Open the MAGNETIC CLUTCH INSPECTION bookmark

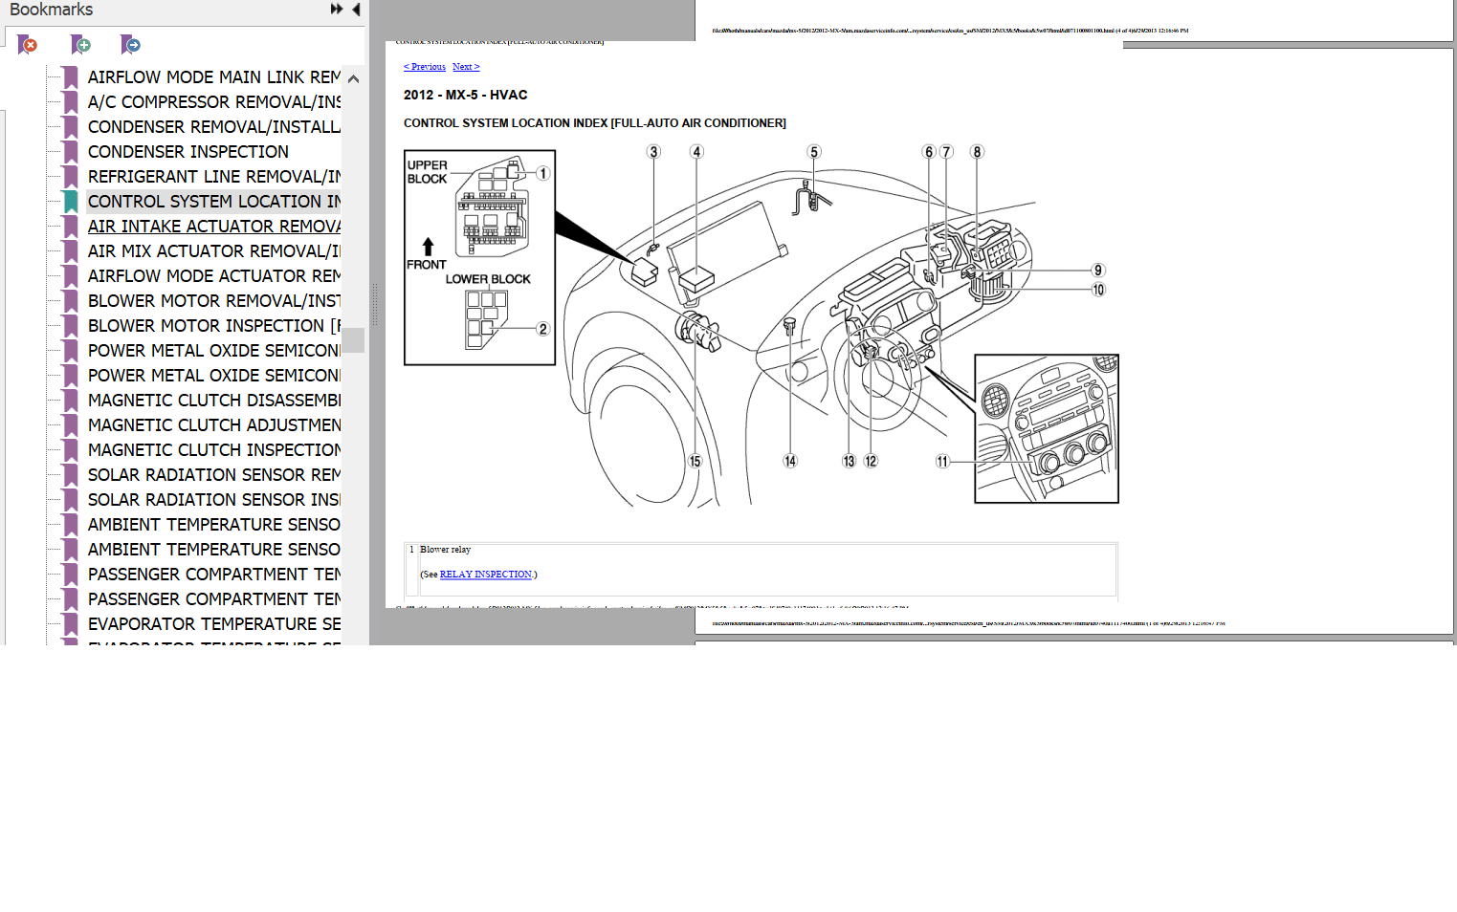click(x=214, y=450)
